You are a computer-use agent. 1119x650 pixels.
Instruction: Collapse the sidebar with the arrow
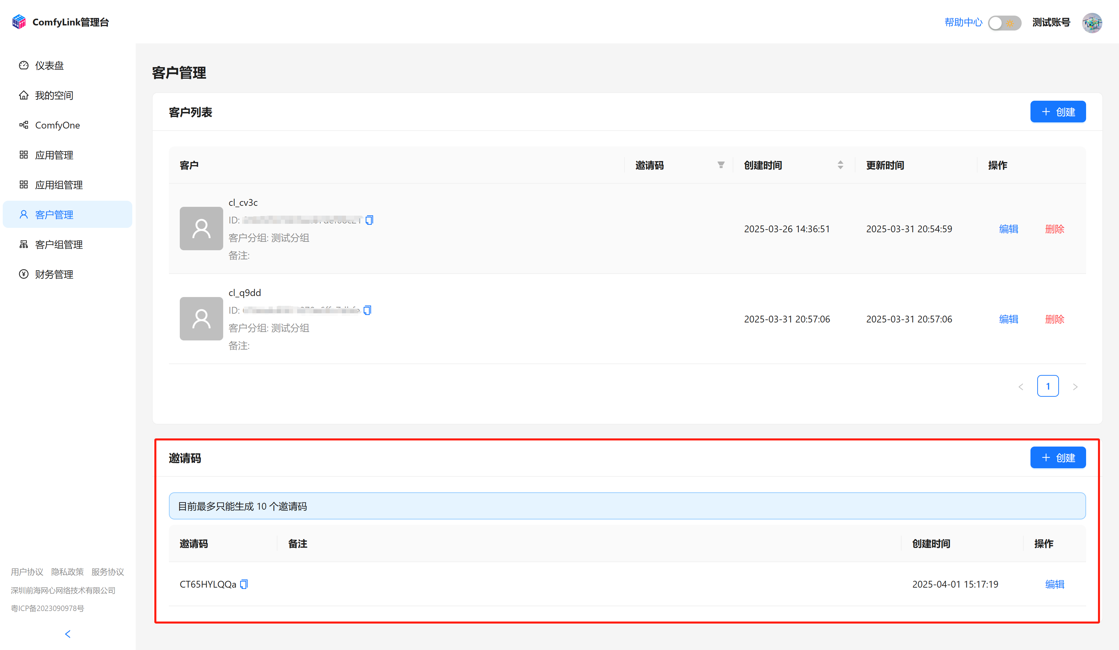pos(67,634)
